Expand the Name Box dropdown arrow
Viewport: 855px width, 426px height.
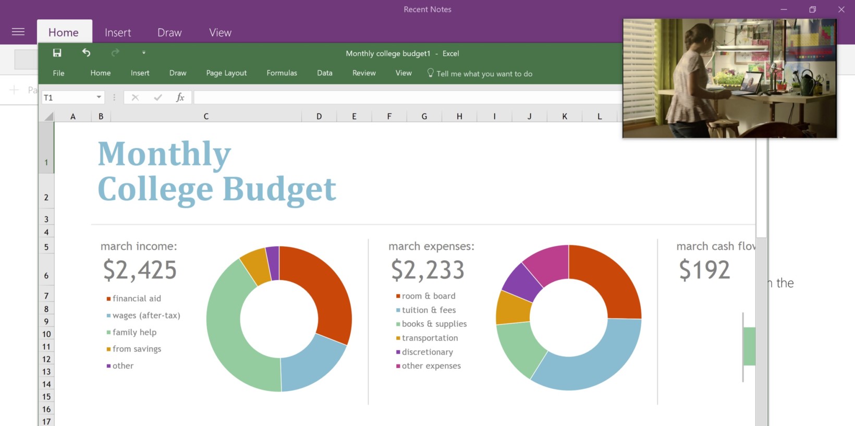click(x=99, y=98)
